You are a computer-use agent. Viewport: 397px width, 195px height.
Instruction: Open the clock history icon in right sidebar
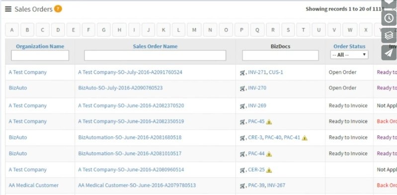[389, 18]
